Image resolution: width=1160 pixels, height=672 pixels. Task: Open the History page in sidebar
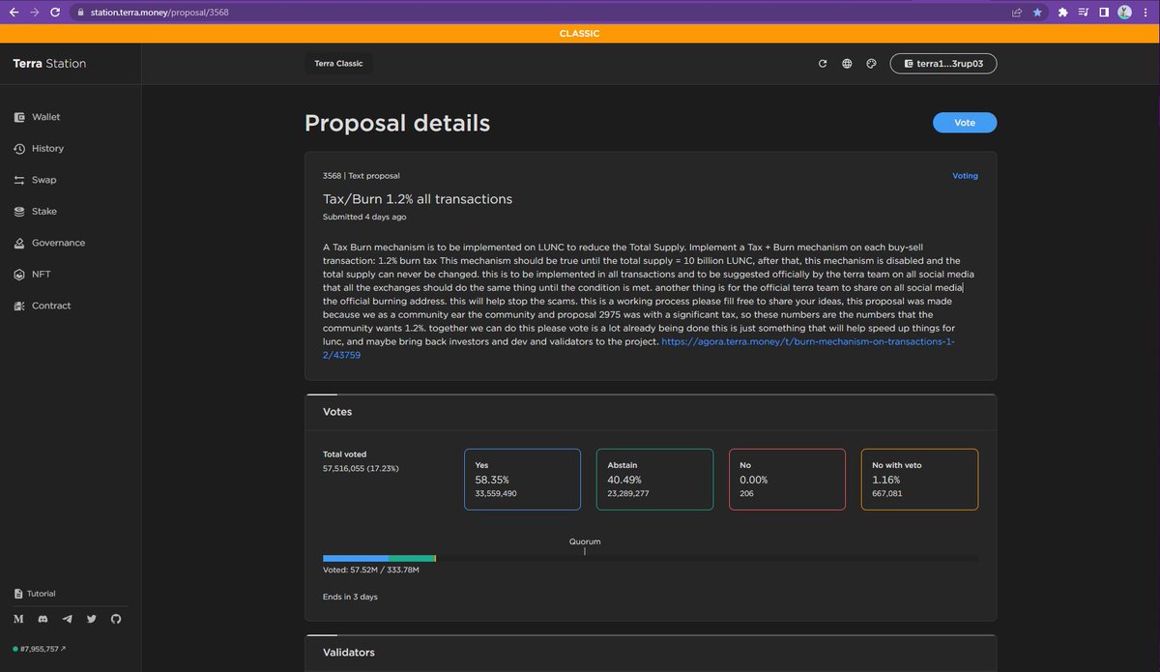tap(40, 148)
